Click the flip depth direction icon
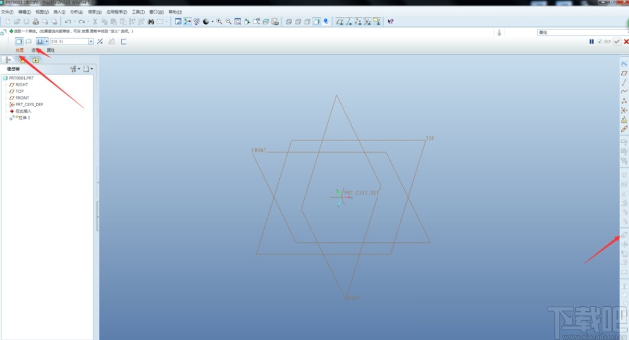629x340 pixels. pyautogui.click(x=100, y=42)
